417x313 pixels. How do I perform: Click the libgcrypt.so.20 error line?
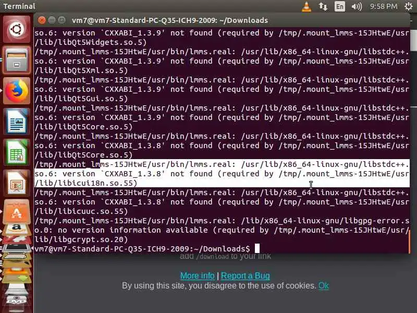coord(81,239)
